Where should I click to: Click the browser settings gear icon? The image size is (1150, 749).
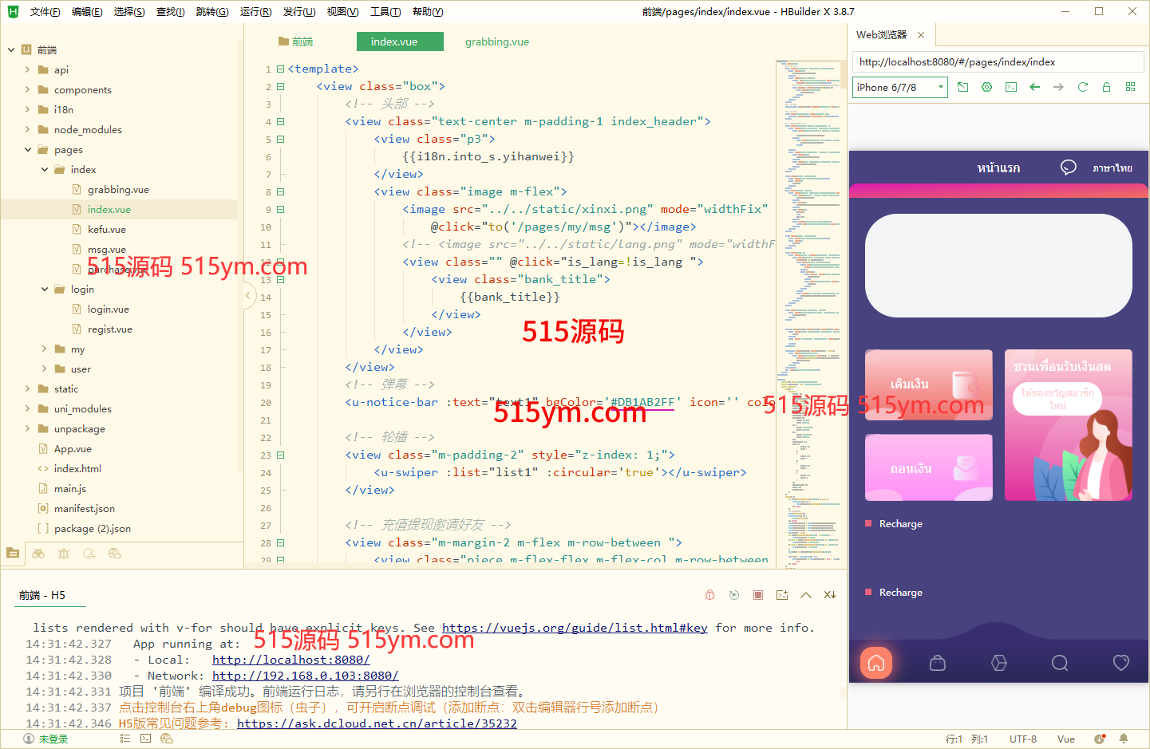point(987,87)
